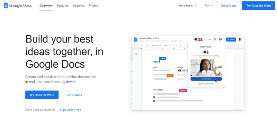Click Go to Docs below the headline
Viewport: 277px width, 127px height.
[x=74, y=95]
